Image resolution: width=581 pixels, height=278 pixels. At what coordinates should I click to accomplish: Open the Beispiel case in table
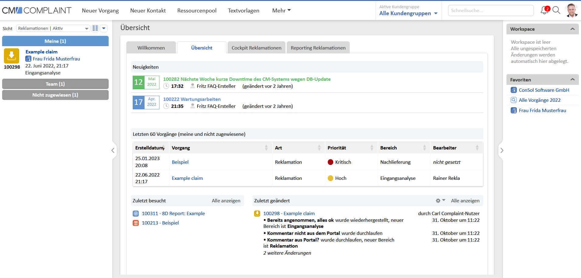point(180,162)
